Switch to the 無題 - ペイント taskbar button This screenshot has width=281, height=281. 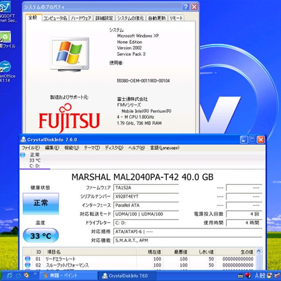pyautogui.click(x=68, y=276)
